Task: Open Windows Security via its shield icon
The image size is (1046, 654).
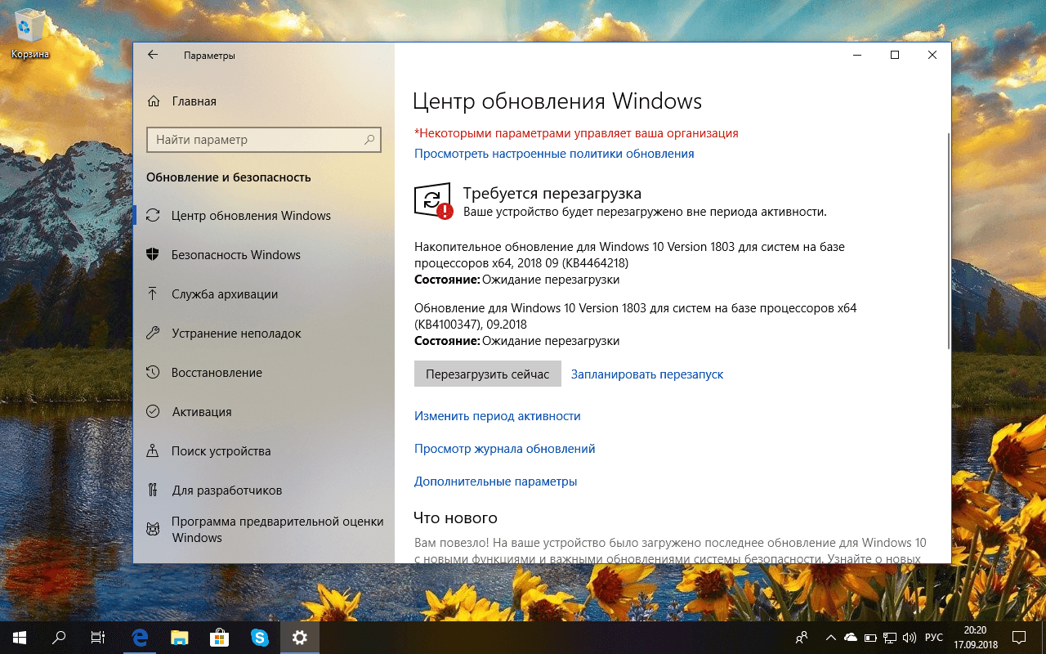Action: [154, 254]
